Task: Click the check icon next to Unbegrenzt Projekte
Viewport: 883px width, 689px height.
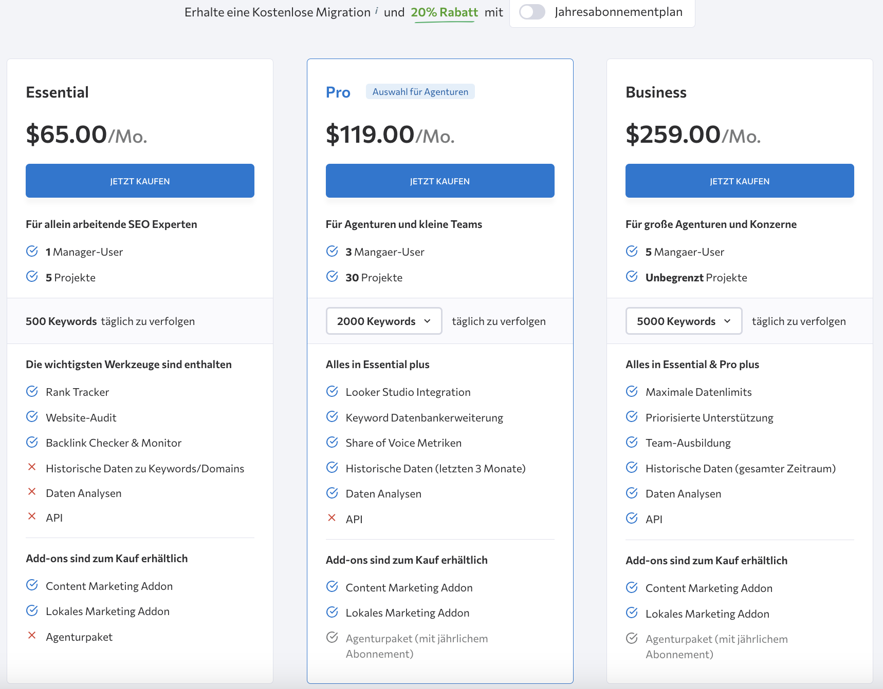Action: point(632,277)
